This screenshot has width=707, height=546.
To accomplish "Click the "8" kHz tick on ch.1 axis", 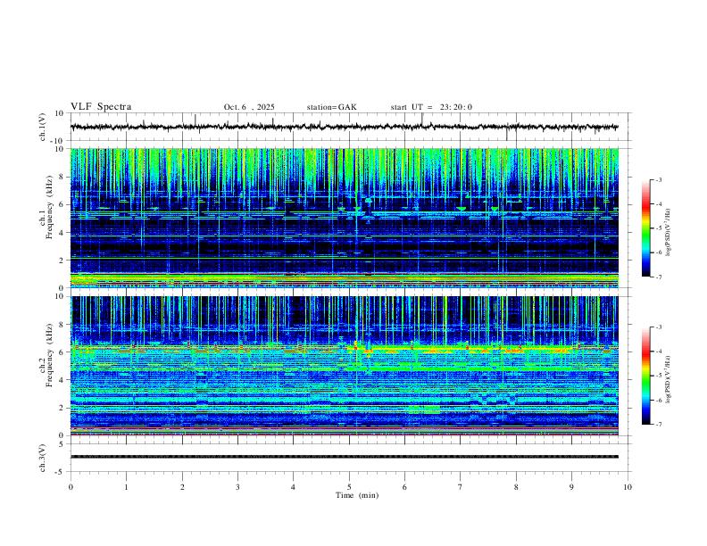I will click(62, 177).
